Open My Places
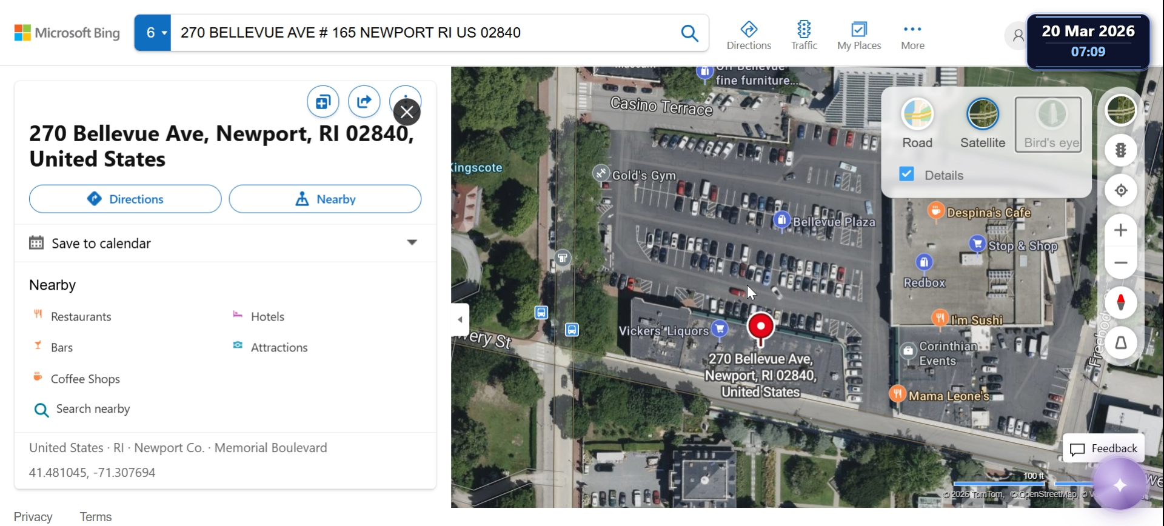Screen dimensions: 1164x526 point(859,35)
